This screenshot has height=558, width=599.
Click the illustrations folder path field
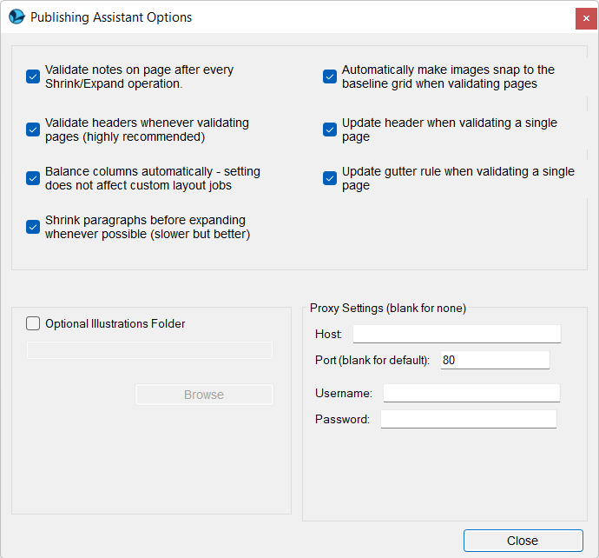(x=149, y=350)
